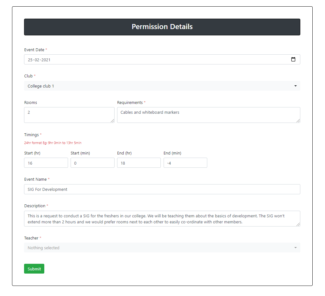Click the Timings label text
325x296 pixels.
click(x=32, y=135)
